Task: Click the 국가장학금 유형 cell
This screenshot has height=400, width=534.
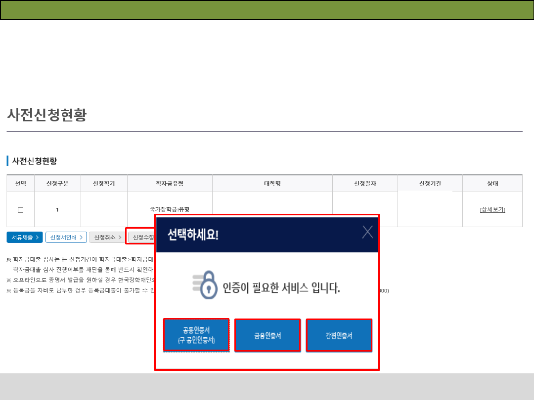Action: (170, 209)
